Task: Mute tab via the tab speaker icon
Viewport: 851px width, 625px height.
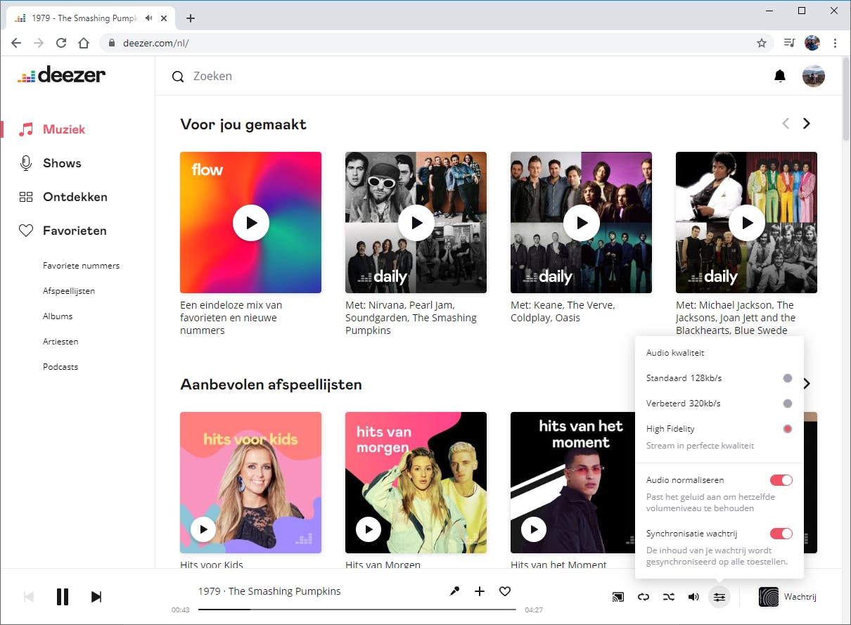Action: (x=148, y=18)
